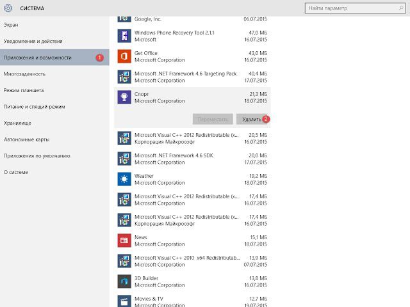Click the Movies & TV clapperboard icon
410x307 pixels.
click(124, 301)
